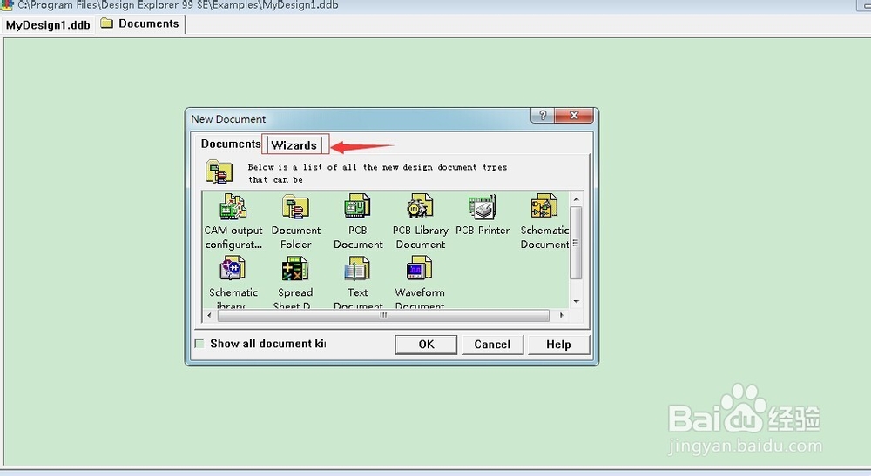871x476 pixels.
Task: Click the document types info icon
Action: (219, 172)
